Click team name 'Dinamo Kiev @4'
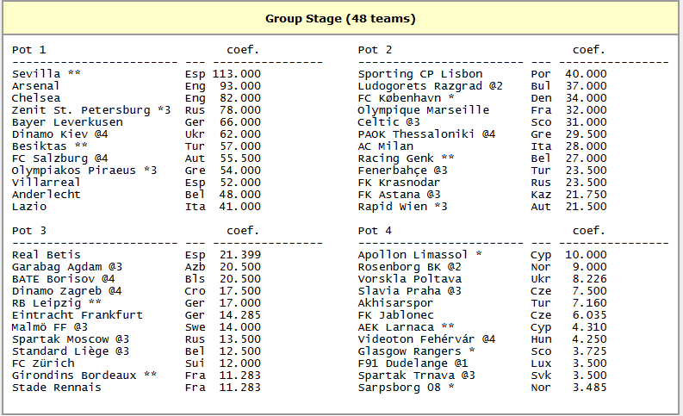 pyautogui.click(x=60, y=134)
